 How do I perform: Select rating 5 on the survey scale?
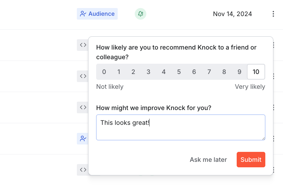pos(179,72)
